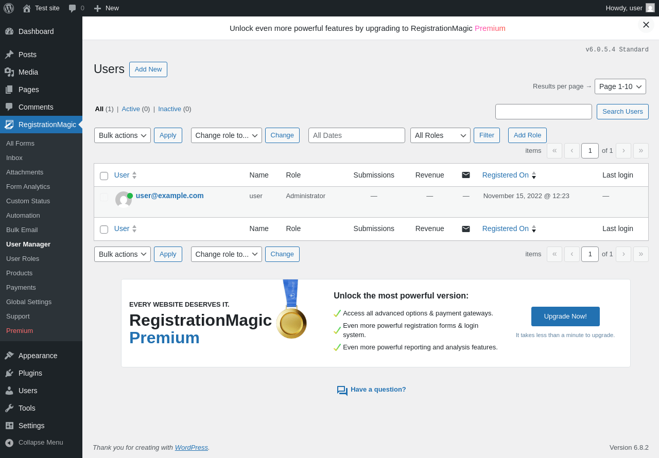Click Upgrade Now button

pos(565,316)
